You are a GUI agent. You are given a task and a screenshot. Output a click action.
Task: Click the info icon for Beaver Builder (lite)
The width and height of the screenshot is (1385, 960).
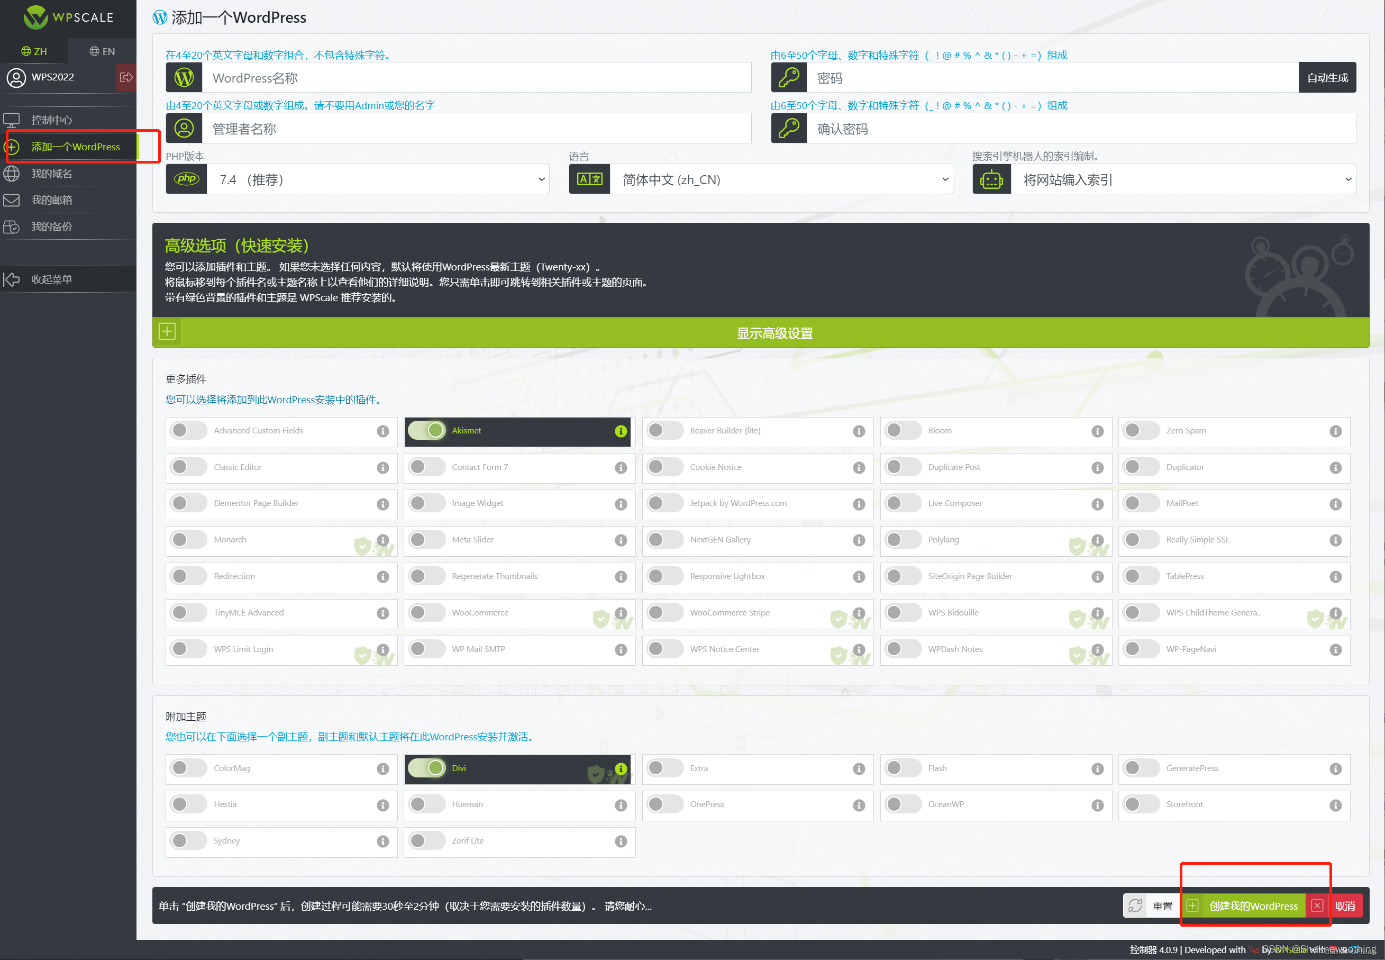point(859,431)
